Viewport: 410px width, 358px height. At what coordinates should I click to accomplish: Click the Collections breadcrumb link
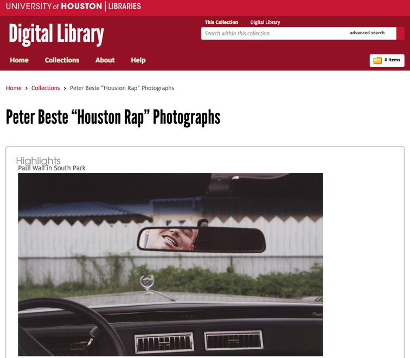[46, 88]
